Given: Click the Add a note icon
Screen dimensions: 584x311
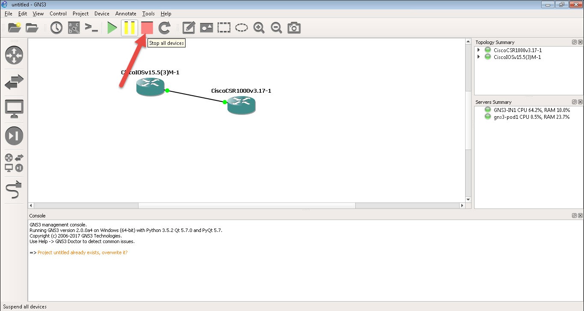Looking at the screenshot, I should (189, 28).
